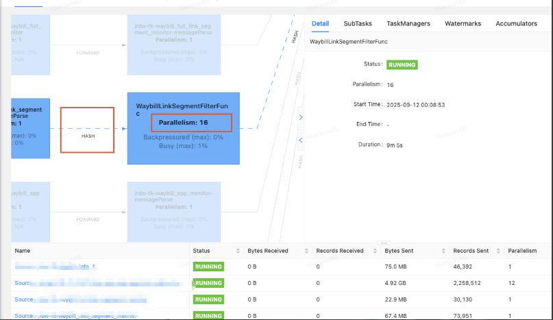Image resolution: width=553 pixels, height=320 pixels.
Task: Click RUNNING badge in the 46,392 row
Action: pyautogui.click(x=208, y=267)
